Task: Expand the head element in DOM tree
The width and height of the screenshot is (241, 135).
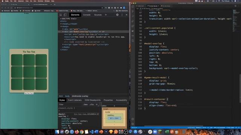Action: tap(61, 24)
